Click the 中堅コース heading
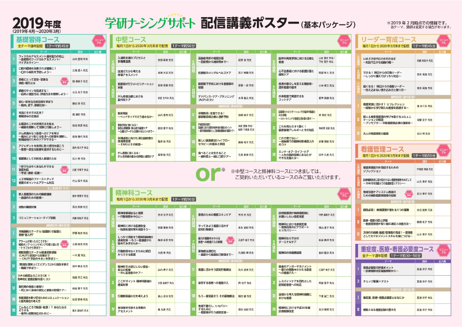The image size is (462, 327). [131, 39]
